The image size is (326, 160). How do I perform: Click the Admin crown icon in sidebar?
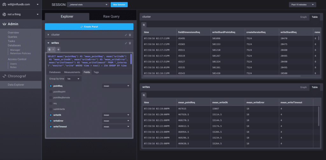5,24
